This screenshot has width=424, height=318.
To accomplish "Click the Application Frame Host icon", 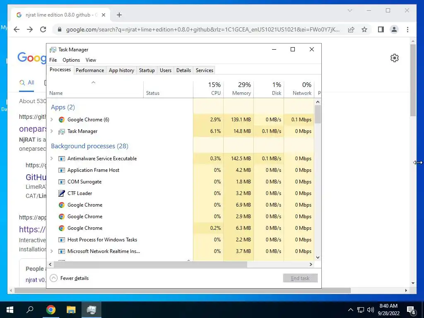I will pos(62,170).
